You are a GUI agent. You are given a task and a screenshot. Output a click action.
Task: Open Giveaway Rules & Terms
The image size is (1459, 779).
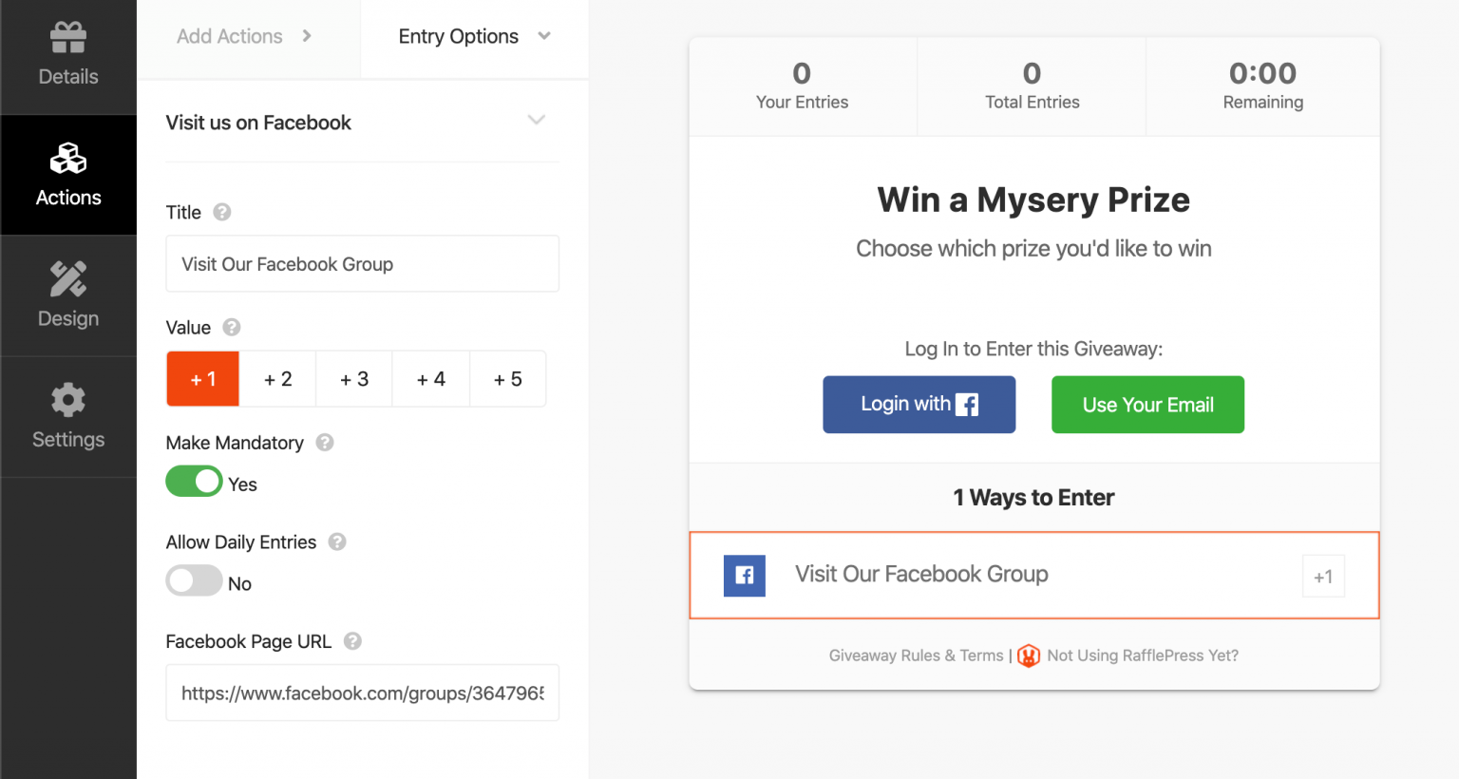[x=915, y=655]
